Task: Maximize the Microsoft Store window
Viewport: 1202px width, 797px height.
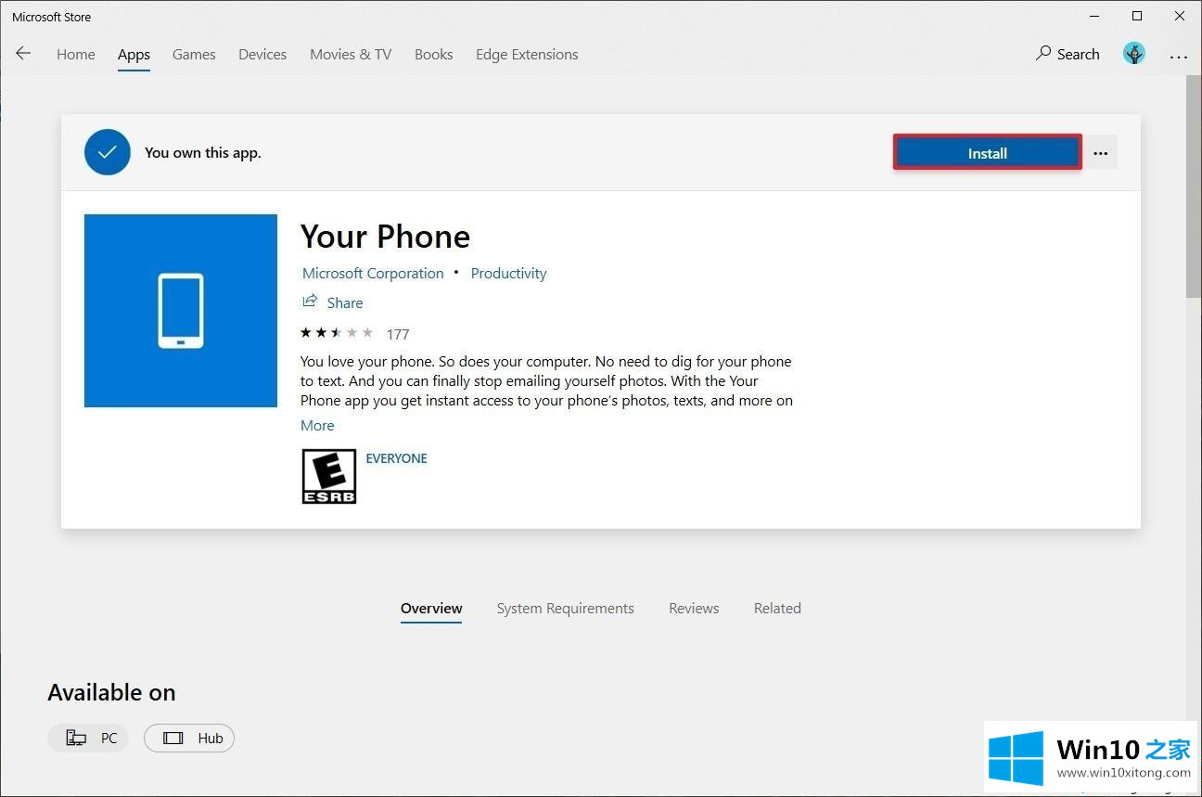Action: point(1137,16)
